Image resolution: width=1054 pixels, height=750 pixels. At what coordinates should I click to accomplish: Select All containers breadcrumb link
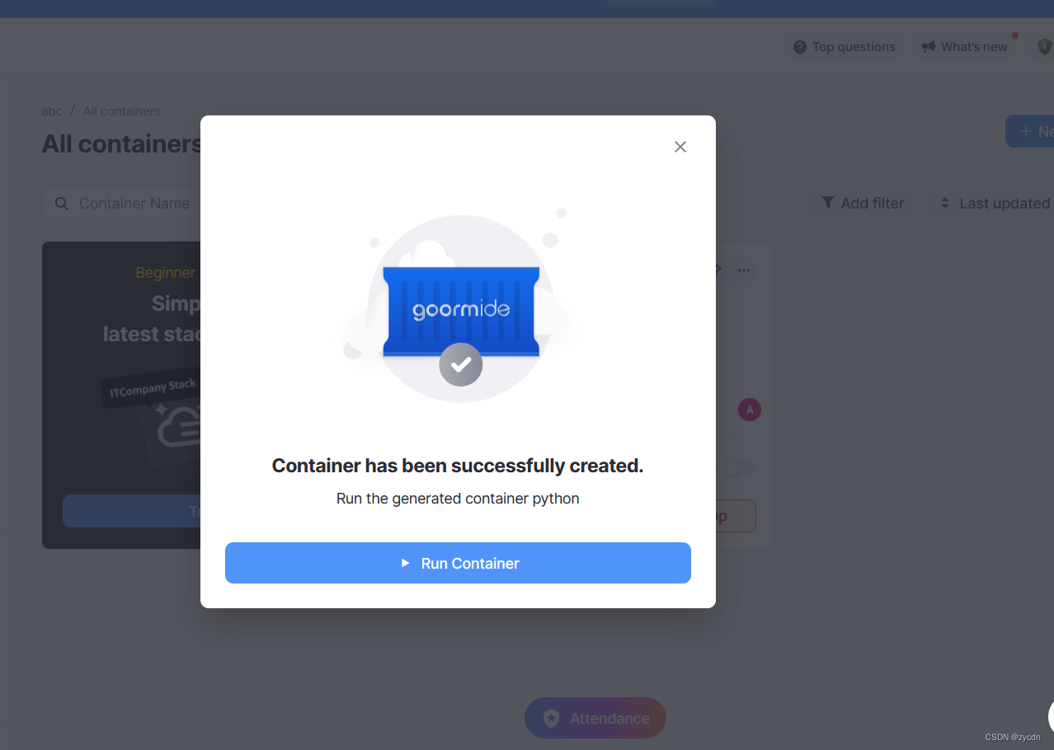[122, 110]
